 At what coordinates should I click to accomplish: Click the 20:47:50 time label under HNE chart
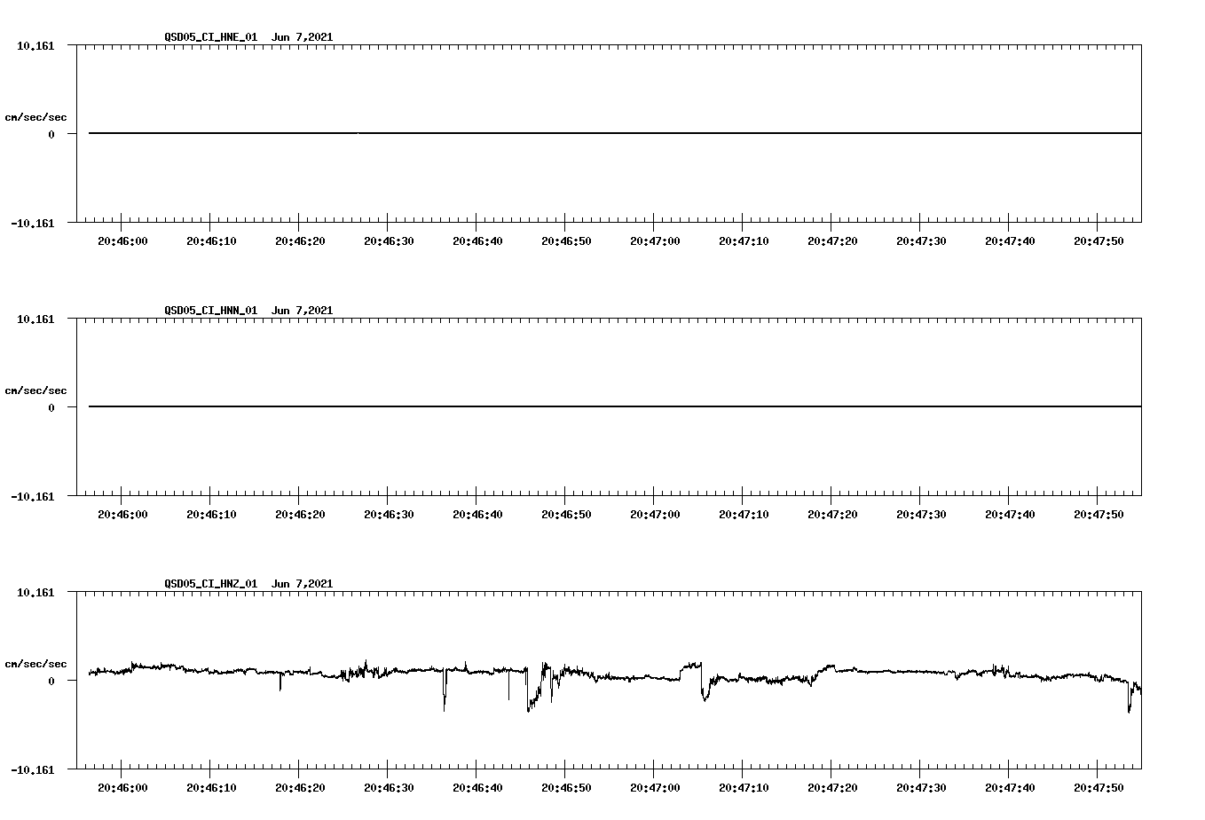(x=1099, y=241)
